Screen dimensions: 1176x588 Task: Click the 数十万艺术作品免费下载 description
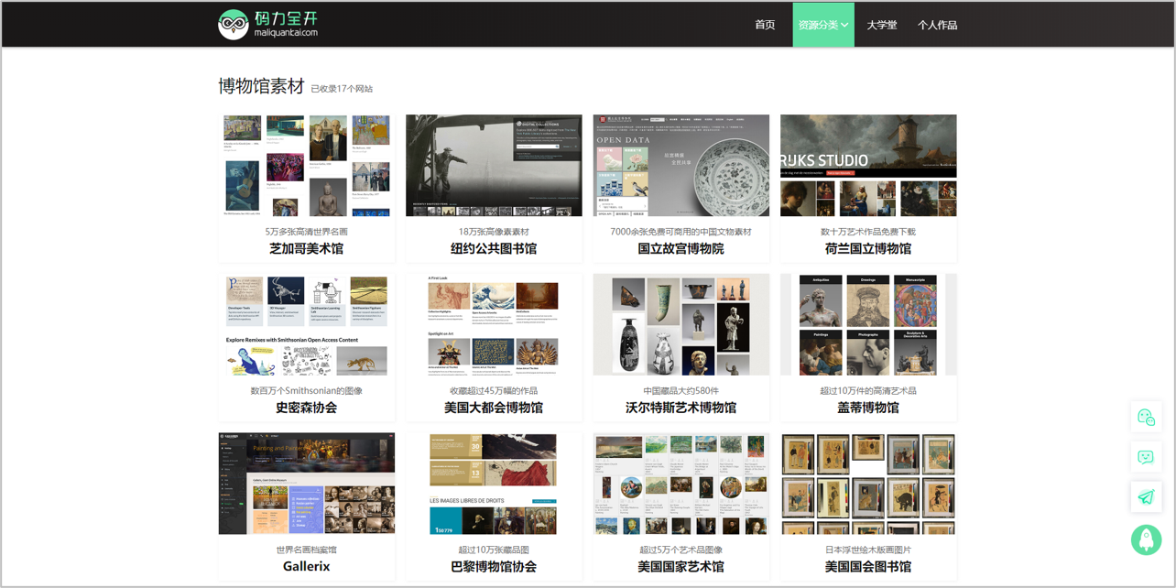[x=868, y=232]
